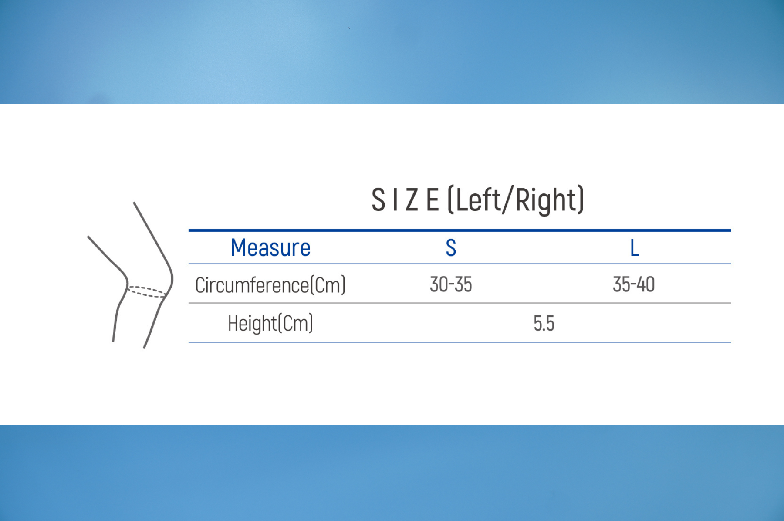This screenshot has height=521, width=784.
Task: Click the dashed circumference line on knee
Action: 147,291
